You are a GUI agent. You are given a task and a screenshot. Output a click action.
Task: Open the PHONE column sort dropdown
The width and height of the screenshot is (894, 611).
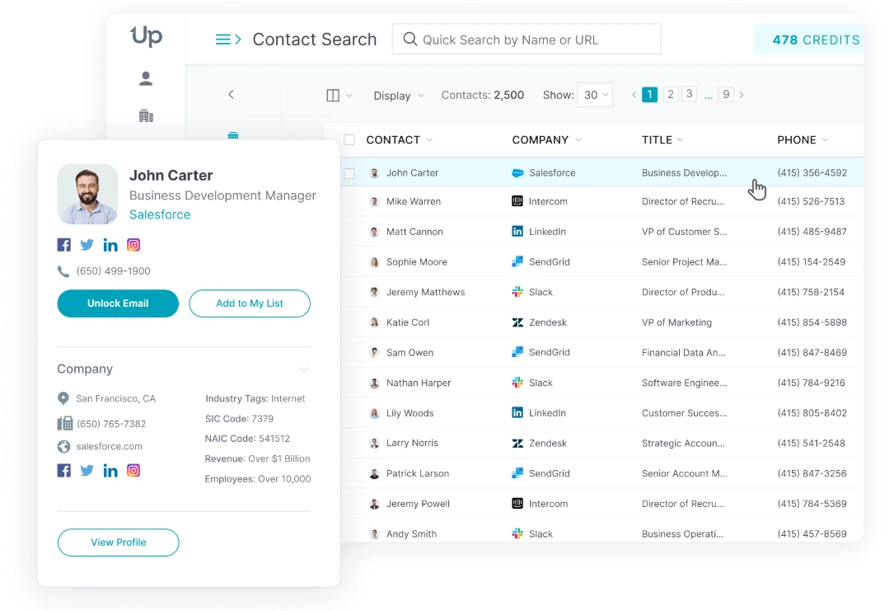[x=825, y=140]
